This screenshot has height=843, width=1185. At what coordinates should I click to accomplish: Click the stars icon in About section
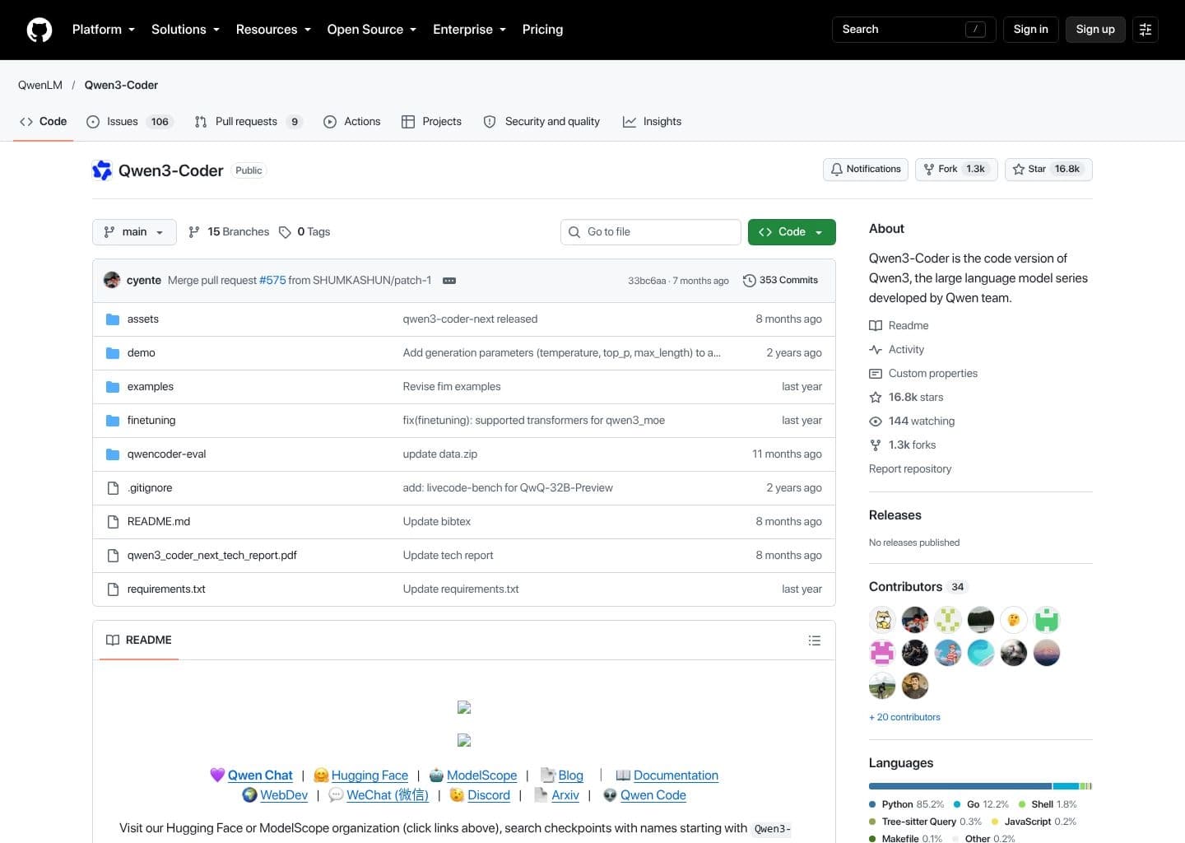coord(876,398)
